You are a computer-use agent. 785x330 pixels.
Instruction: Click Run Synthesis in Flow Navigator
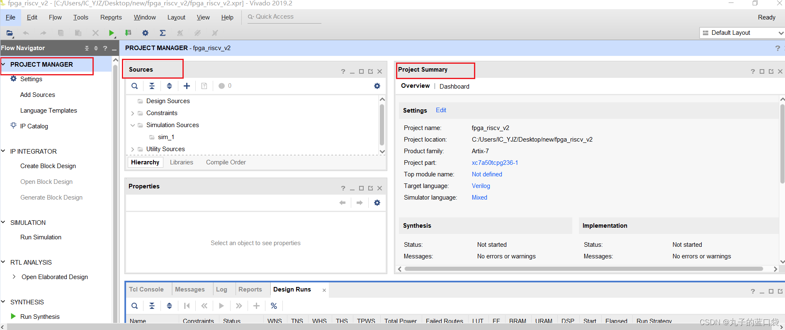pyautogui.click(x=40, y=316)
